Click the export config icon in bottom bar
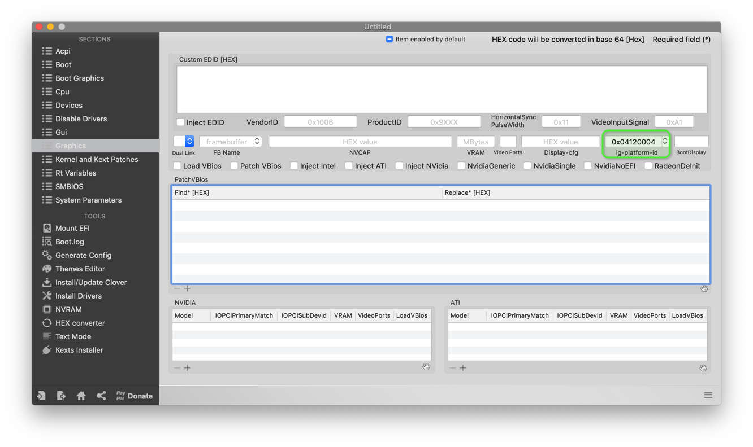This screenshot has width=753, height=447. (61, 396)
